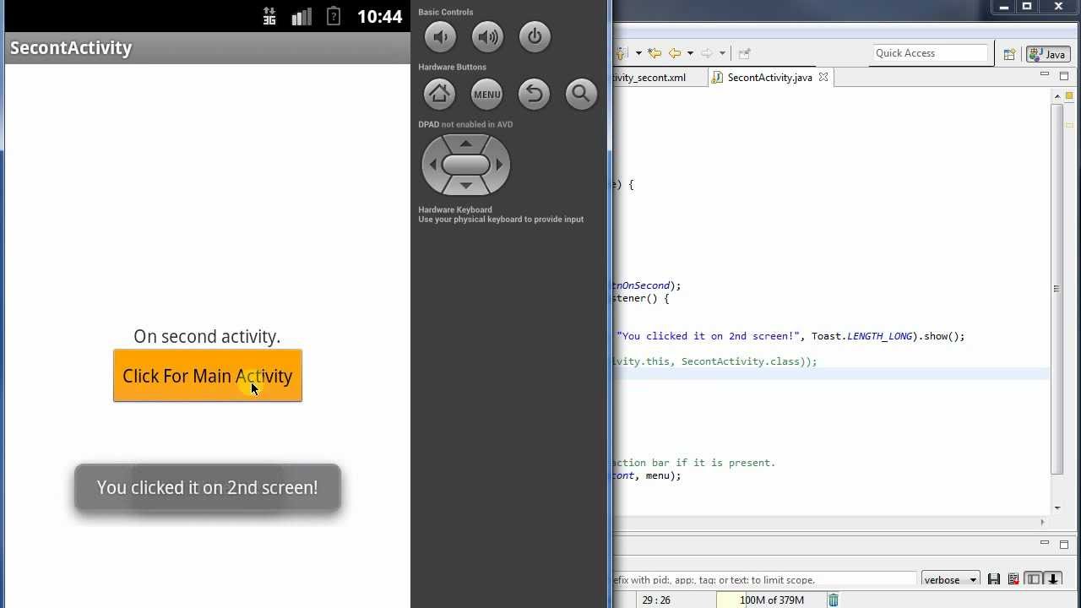Click the forward navigation arrow

[707, 53]
